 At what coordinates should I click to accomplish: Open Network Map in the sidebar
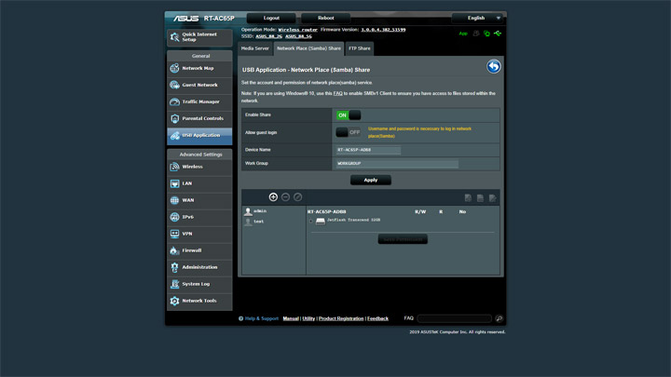[199, 68]
